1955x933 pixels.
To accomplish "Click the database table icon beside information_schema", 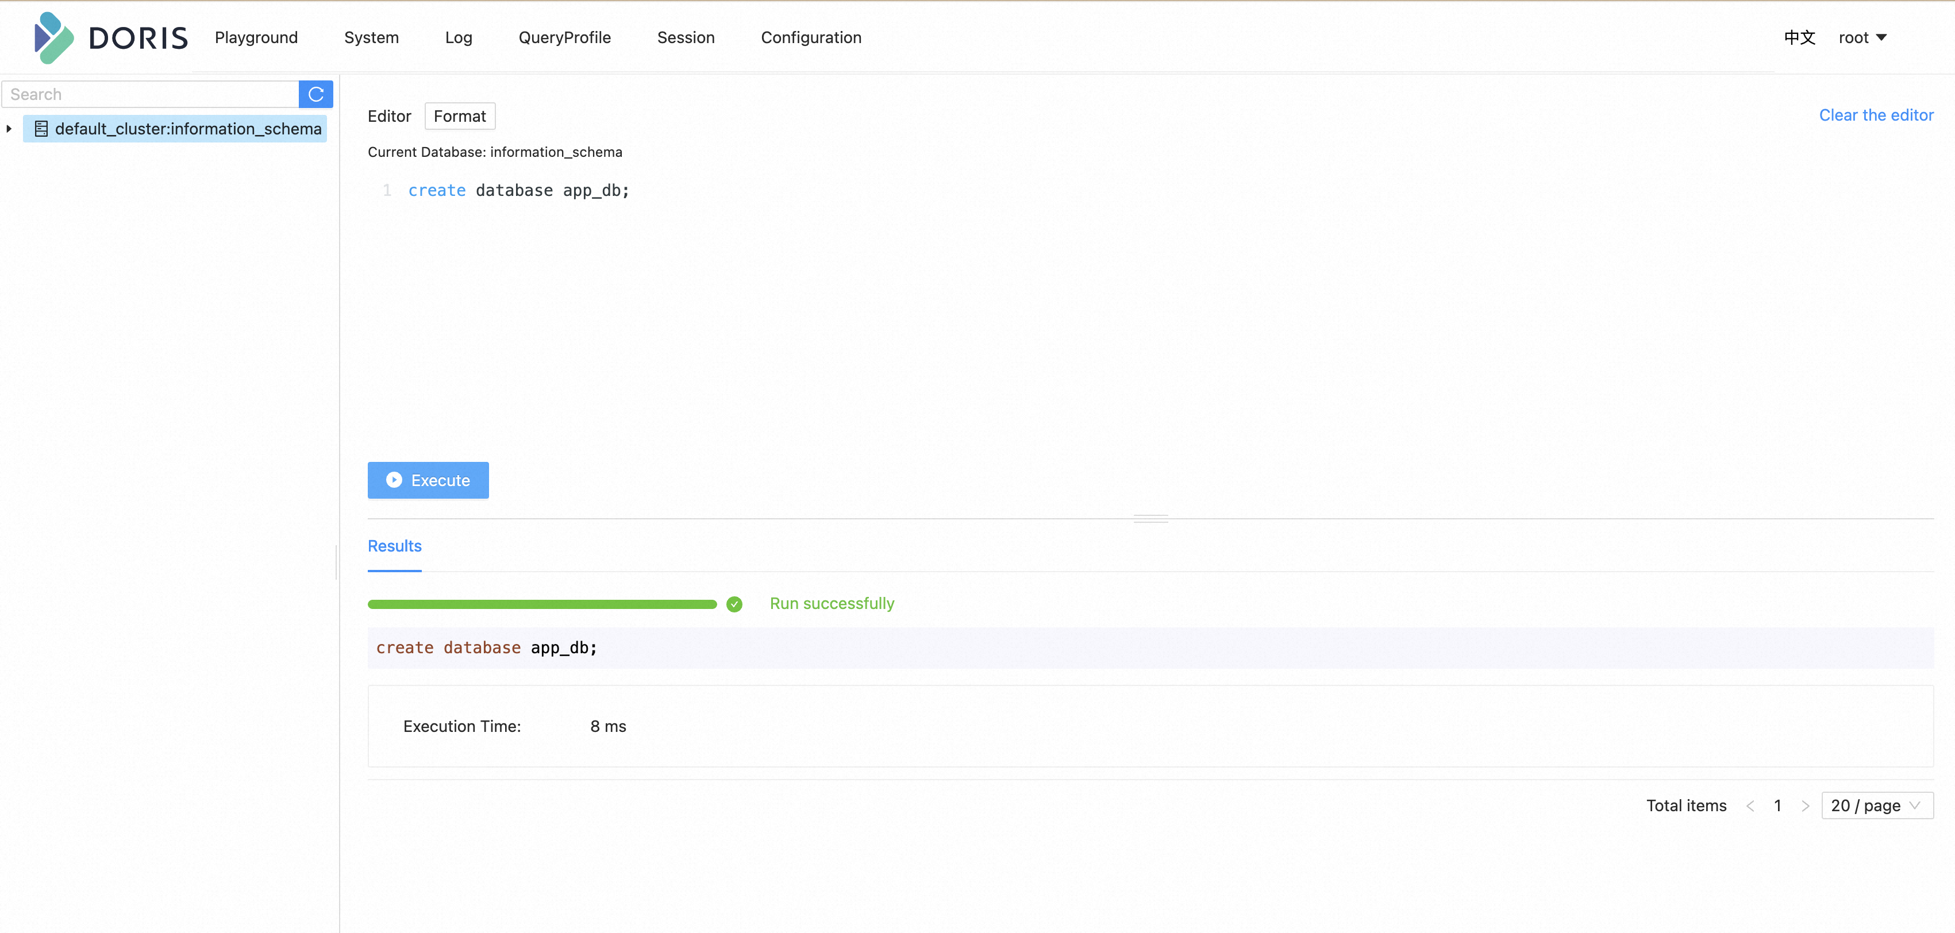I will 41,129.
